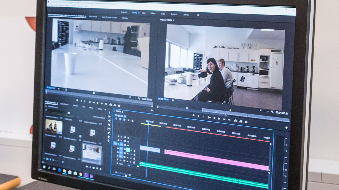
Task: Click Overwrite in the Source monitor
Action: point(115,105)
